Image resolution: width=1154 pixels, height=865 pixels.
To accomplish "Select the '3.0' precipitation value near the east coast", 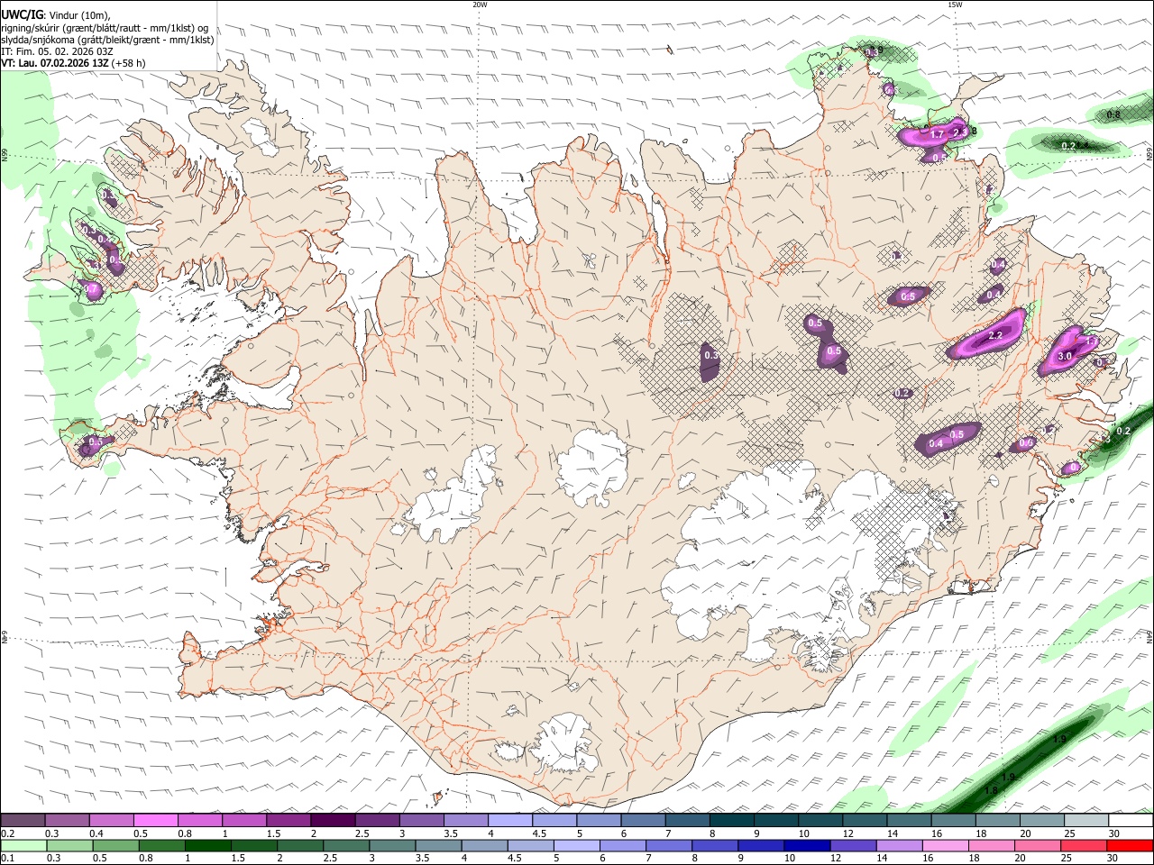I will pyautogui.click(x=1064, y=356).
